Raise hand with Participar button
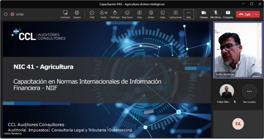 [x=115, y=14]
